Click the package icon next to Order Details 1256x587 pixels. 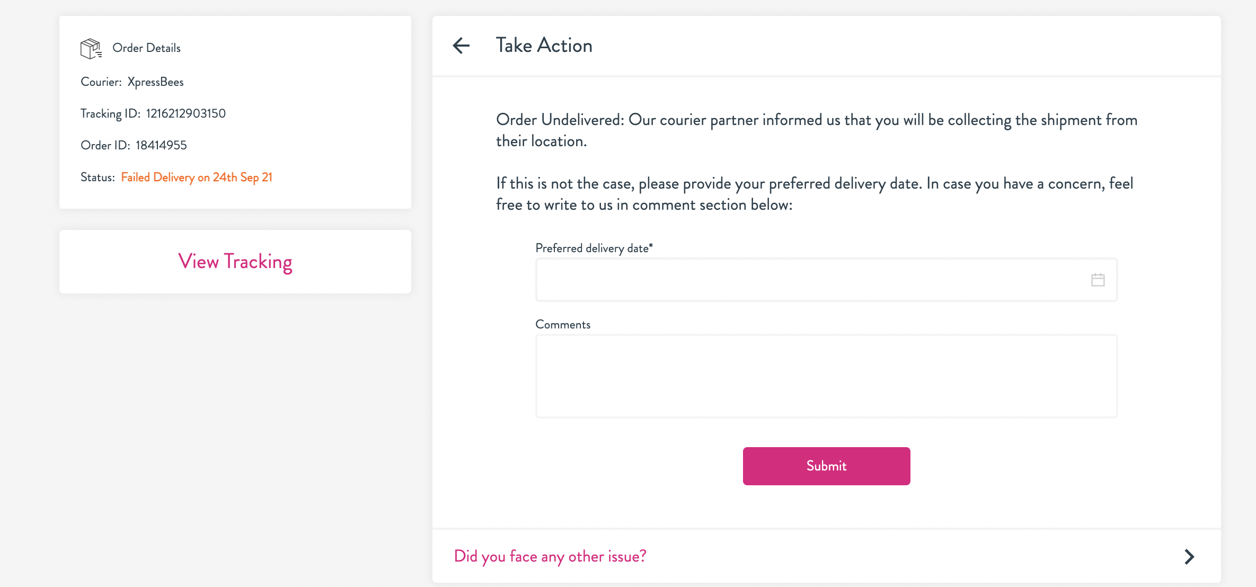click(x=91, y=48)
